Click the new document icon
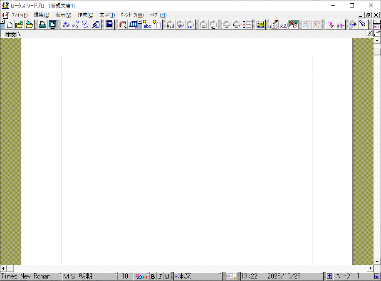This screenshot has width=381, height=281. pyautogui.click(x=10, y=25)
